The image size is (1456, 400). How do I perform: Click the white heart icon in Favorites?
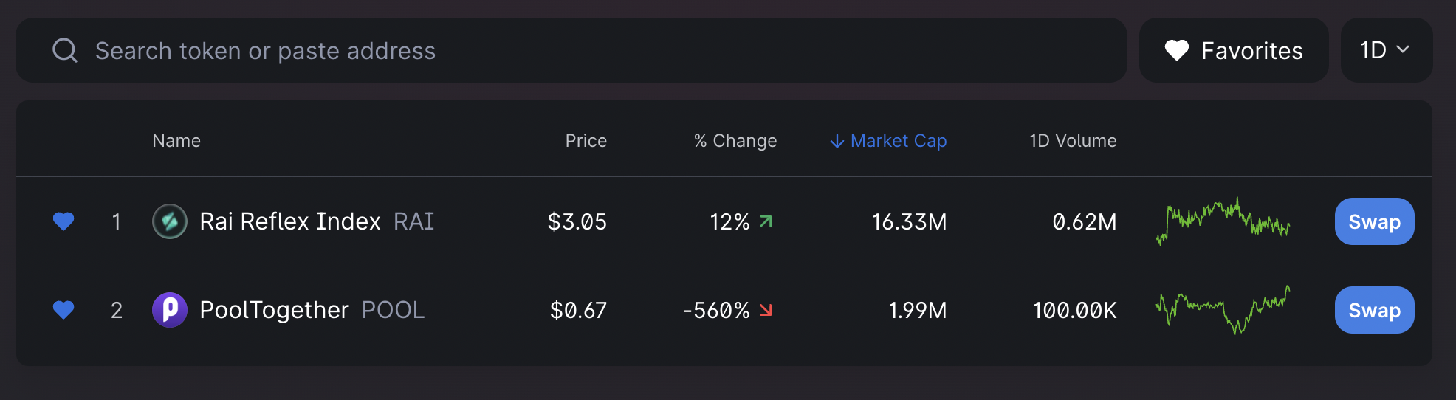pos(1176,50)
